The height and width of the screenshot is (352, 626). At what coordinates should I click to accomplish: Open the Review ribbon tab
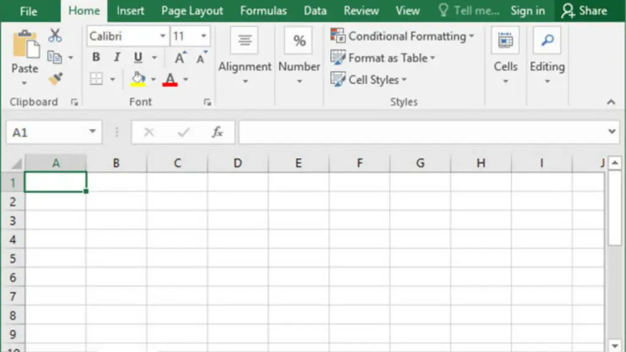tap(361, 10)
